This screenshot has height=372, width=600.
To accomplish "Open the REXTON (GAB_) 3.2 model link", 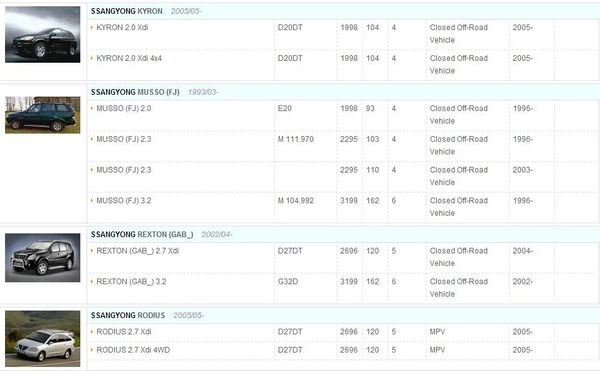I will 131,282.
